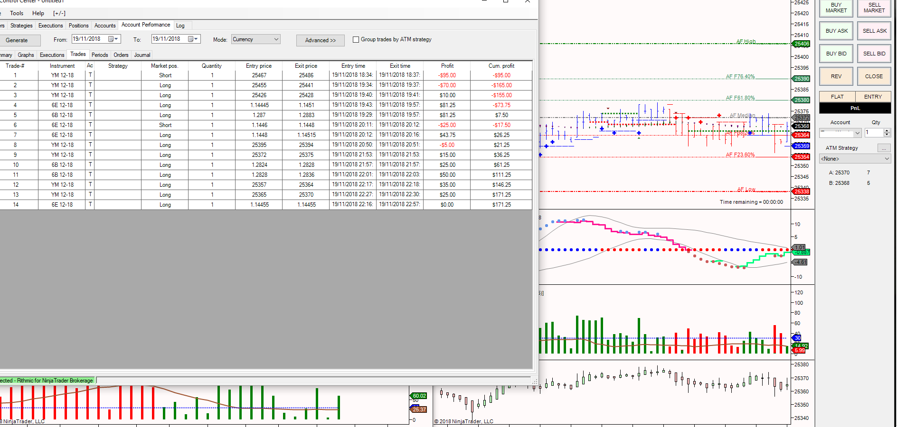
Task: Click the blue 25359 price marker
Action: point(802,146)
